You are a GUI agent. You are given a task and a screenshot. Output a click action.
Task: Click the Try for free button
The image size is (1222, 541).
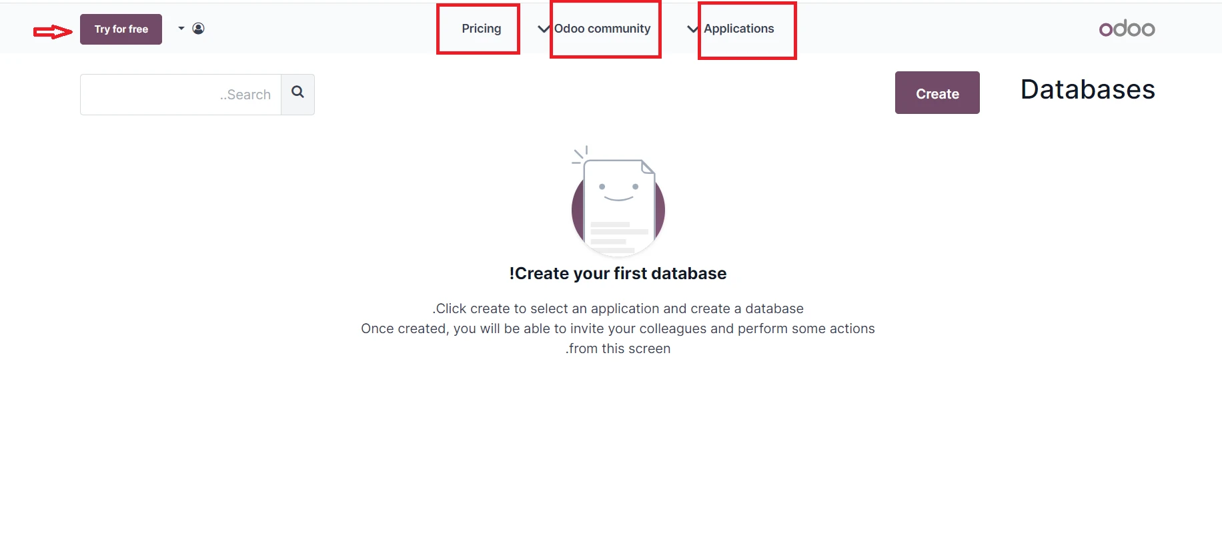pos(121,29)
